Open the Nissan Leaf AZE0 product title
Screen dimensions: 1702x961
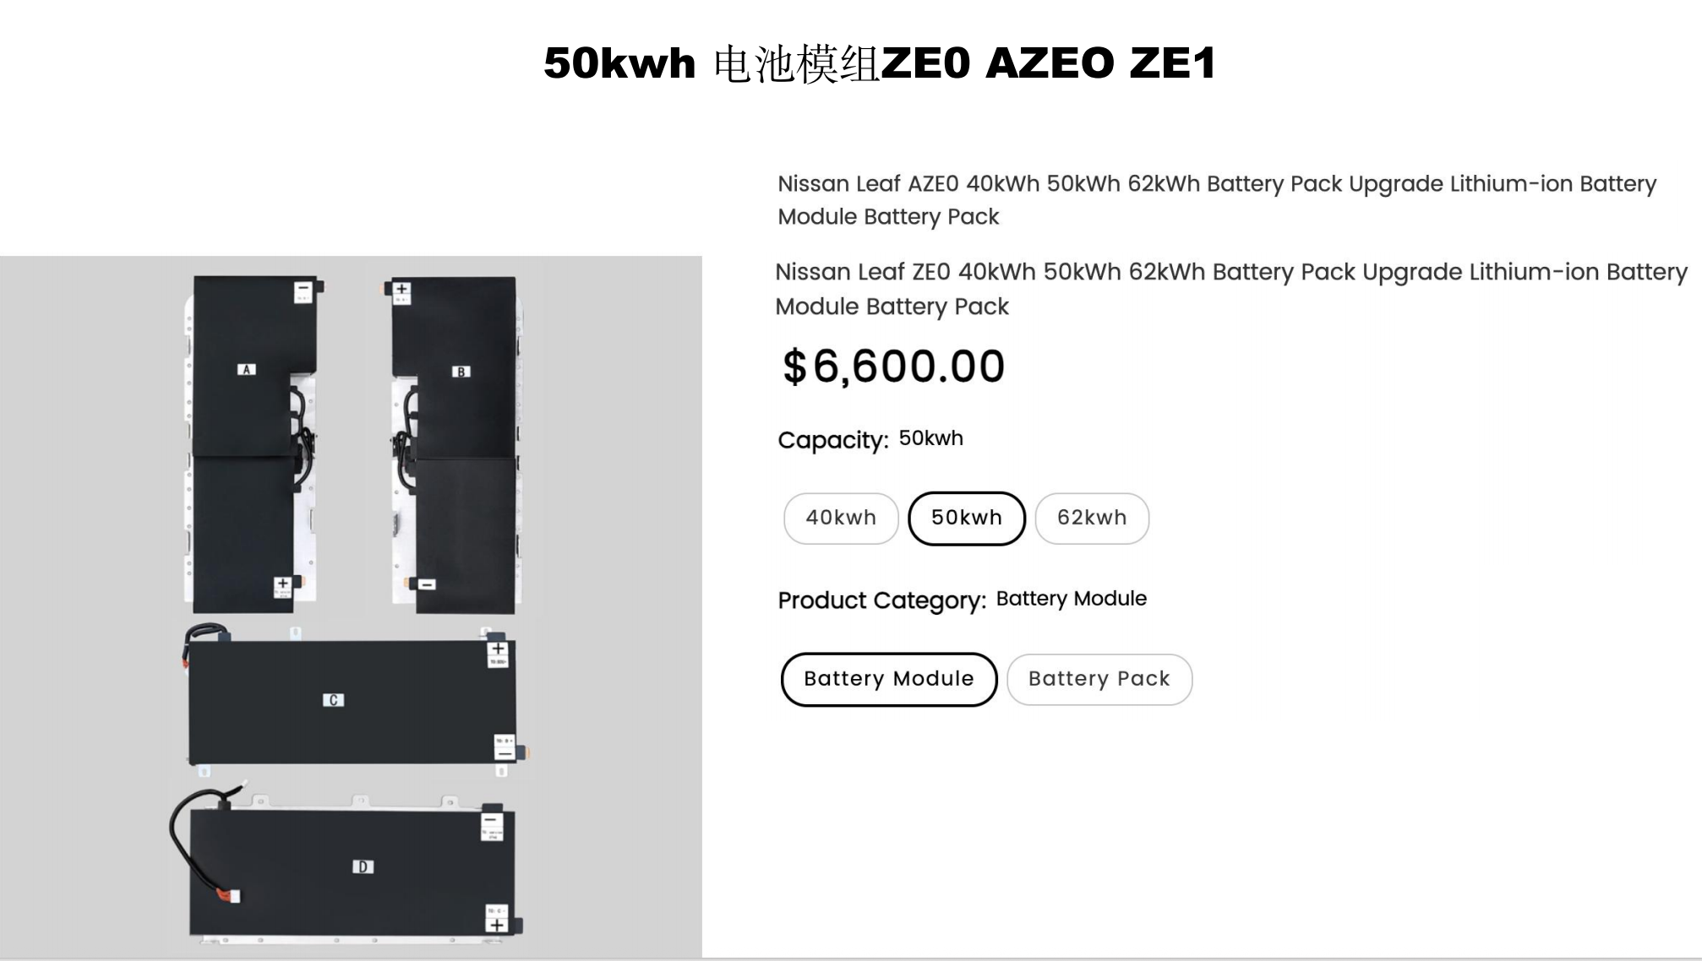(x=1217, y=200)
